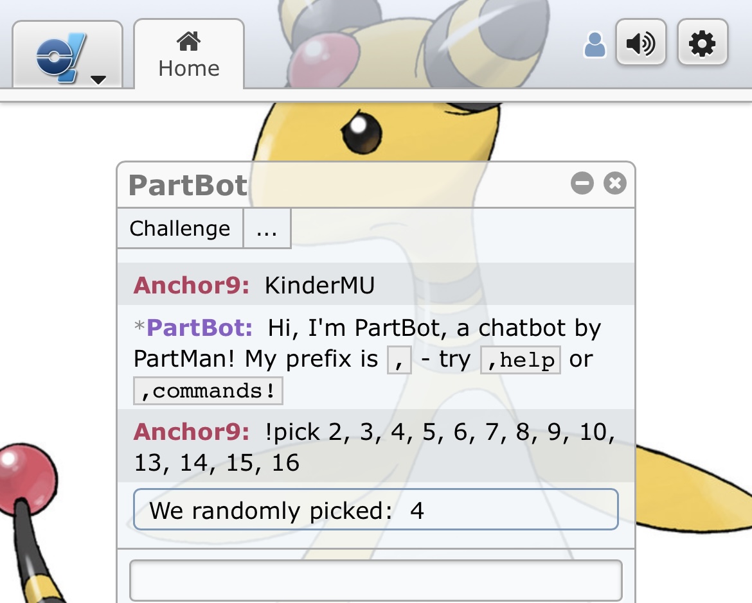Click the ,help command code

click(521, 360)
